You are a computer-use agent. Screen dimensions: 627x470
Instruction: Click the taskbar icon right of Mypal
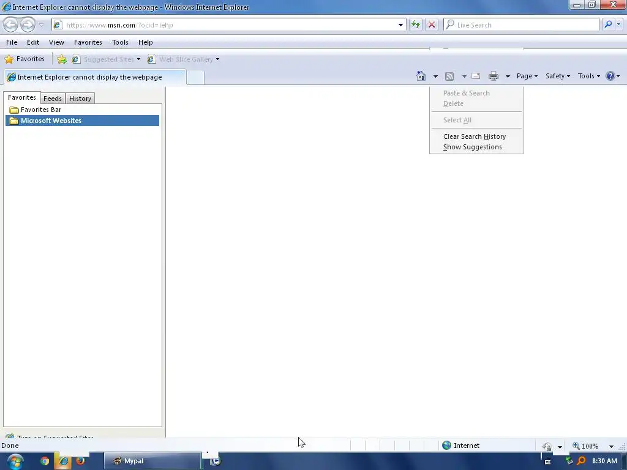216,461
